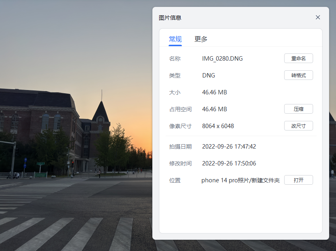Select the 修改时间 value 2022-09-26 17:50:06
The image size is (336, 251).
[x=229, y=163]
